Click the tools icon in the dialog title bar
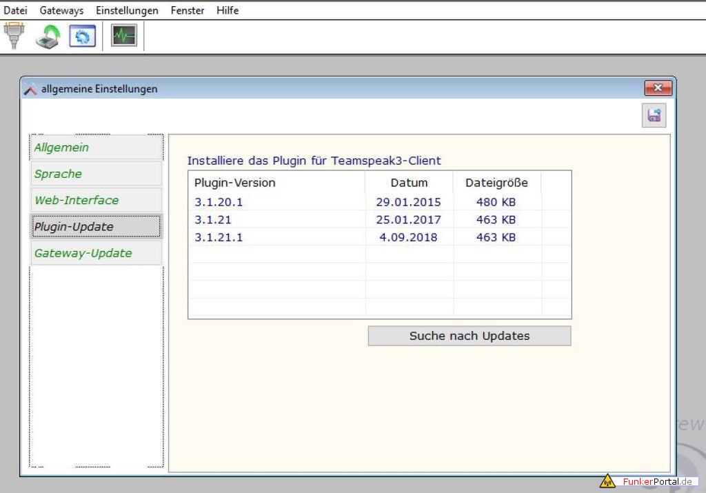The width and height of the screenshot is (706, 493). tap(30, 89)
